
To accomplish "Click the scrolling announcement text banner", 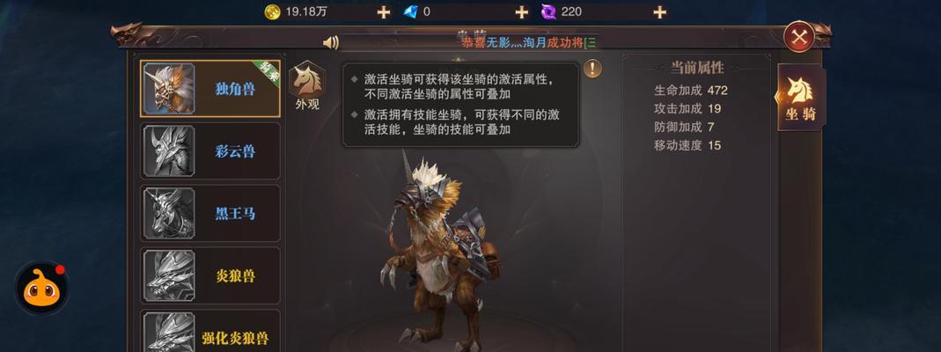I will (x=529, y=42).
